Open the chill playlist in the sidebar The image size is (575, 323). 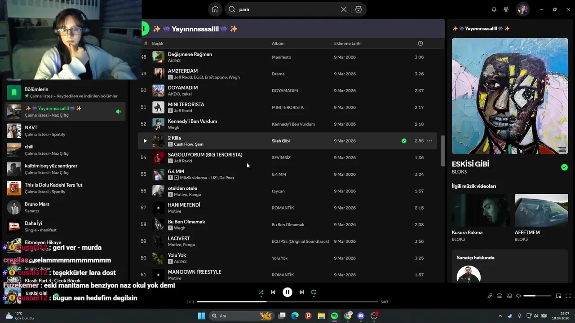coord(65,150)
